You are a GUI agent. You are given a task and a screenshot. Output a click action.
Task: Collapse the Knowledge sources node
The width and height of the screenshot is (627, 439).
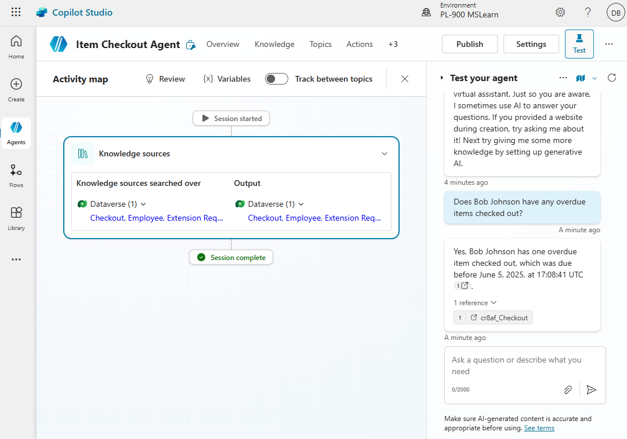point(384,153)
